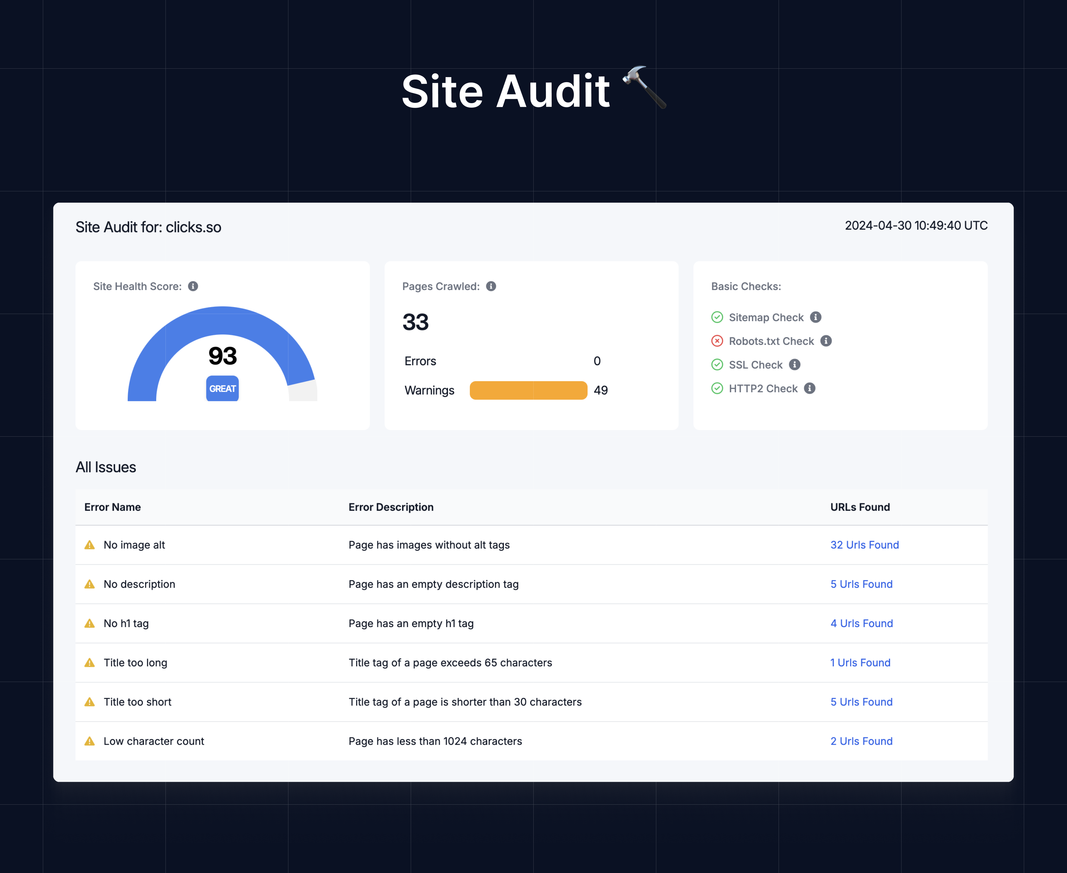The width and height of the screenshot is (1067, 873).
Task: Click 'Title tag of a page is shorter than 30 characters'
Action: [x=465, y=701]
